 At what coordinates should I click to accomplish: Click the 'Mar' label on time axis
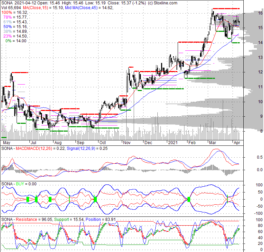click(x=213, y=143)
